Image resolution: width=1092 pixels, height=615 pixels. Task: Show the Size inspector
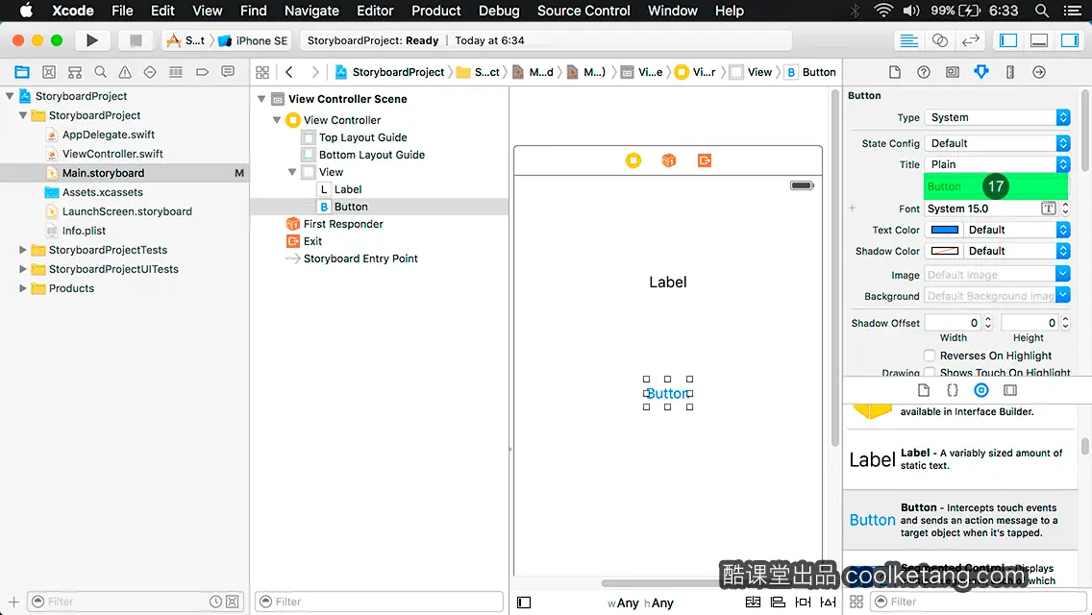(x=1010, y=72)
